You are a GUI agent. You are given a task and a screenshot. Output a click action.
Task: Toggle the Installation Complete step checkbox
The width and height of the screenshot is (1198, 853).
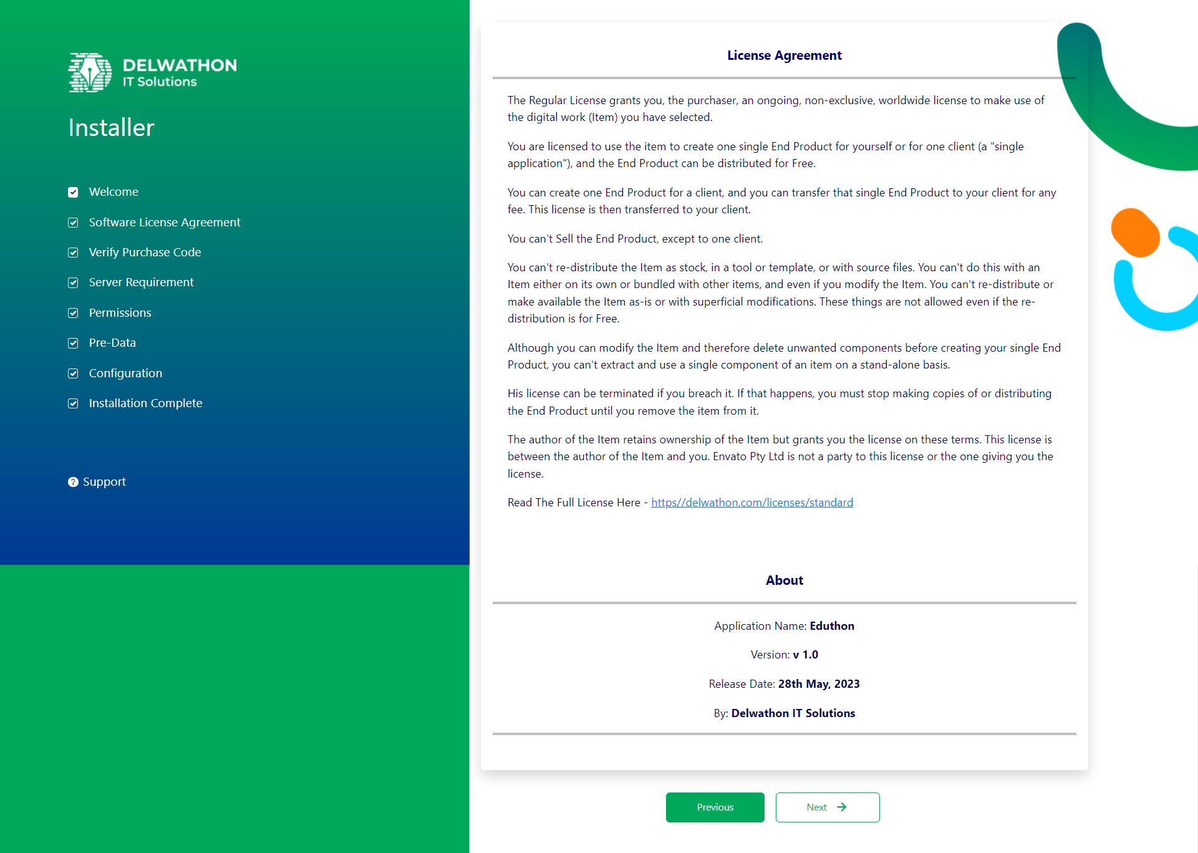pos(74,403)
